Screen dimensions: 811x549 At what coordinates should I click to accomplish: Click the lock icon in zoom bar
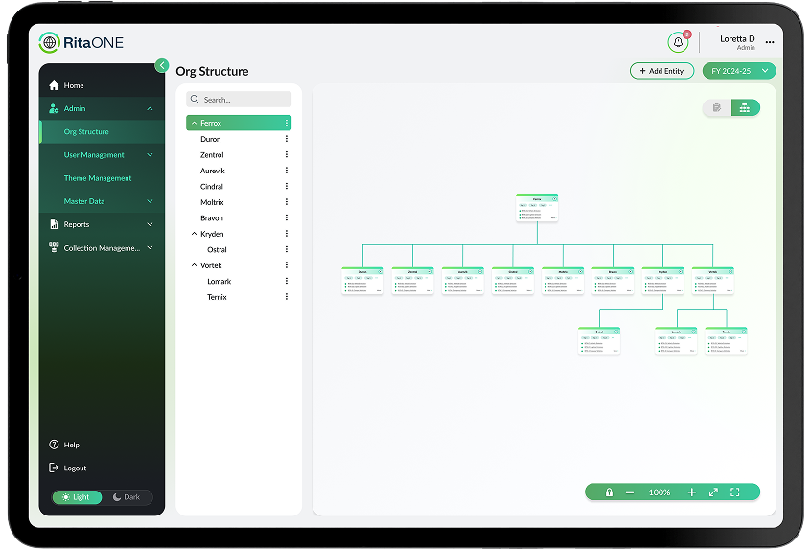pos(609,492)
